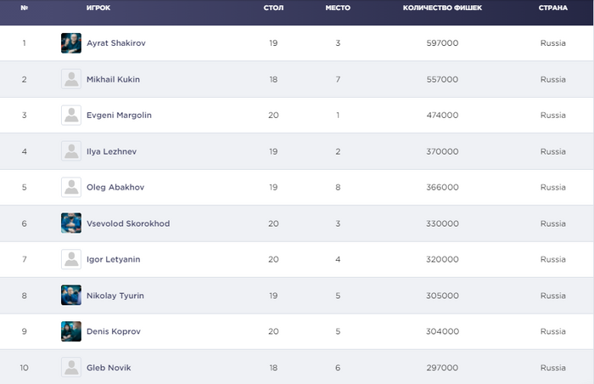Click the № column header
The height and width of the screenshot is (384, 594).
(x=24, y=8)
